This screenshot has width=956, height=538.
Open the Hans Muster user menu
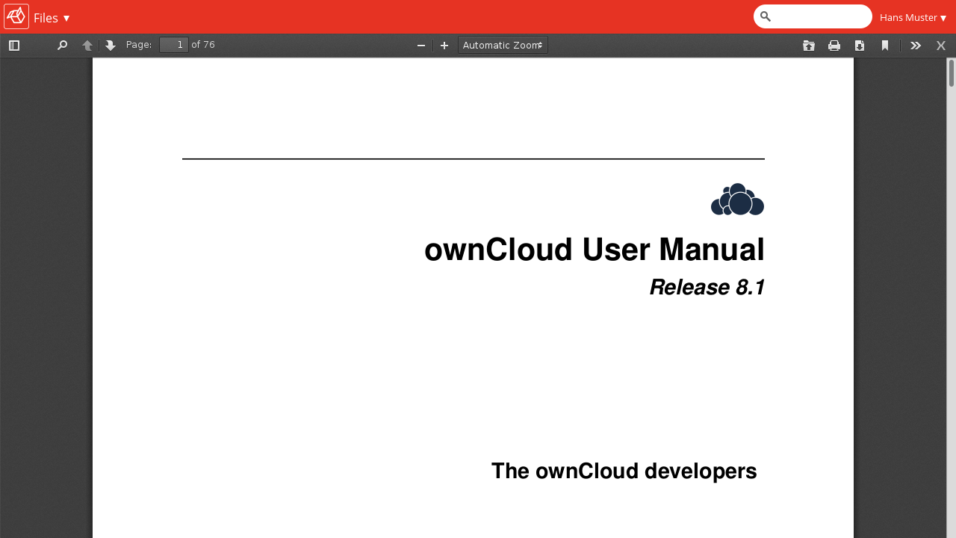point(913,18)
